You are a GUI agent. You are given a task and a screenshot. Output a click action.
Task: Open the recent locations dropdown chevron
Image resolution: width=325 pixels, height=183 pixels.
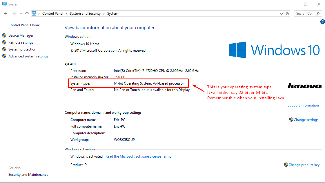21,14
